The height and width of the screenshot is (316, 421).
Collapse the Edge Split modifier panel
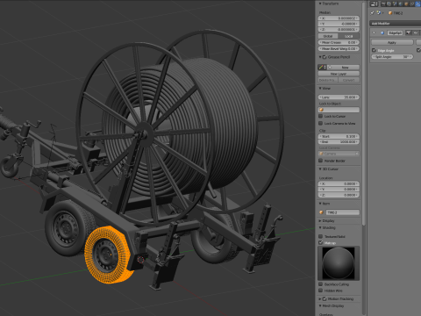click(x=374, y=32)
